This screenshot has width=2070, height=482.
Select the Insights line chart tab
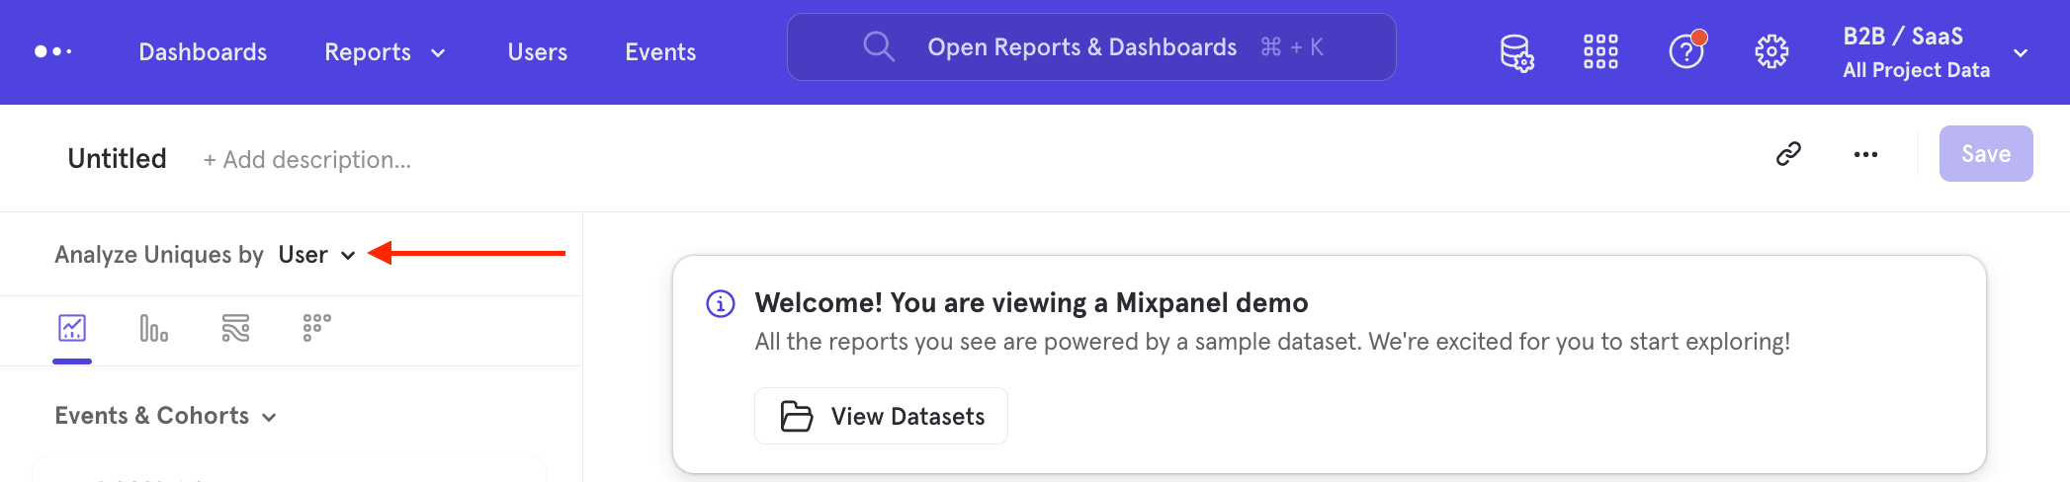72,328
